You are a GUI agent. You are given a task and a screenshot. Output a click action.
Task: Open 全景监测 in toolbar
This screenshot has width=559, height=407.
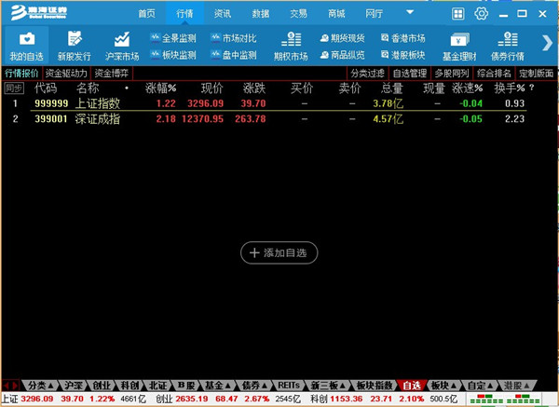173,38
